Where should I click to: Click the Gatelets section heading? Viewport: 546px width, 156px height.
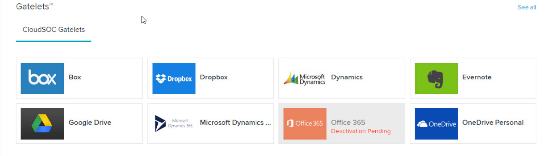pyautogui.click(x=33, y=6)
